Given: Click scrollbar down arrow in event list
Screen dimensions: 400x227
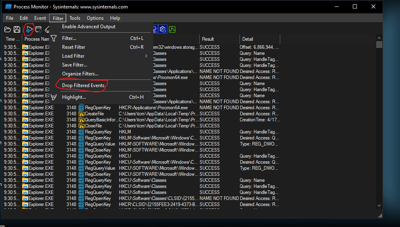Looking at the screenshot, I should (x=379, y=206).
